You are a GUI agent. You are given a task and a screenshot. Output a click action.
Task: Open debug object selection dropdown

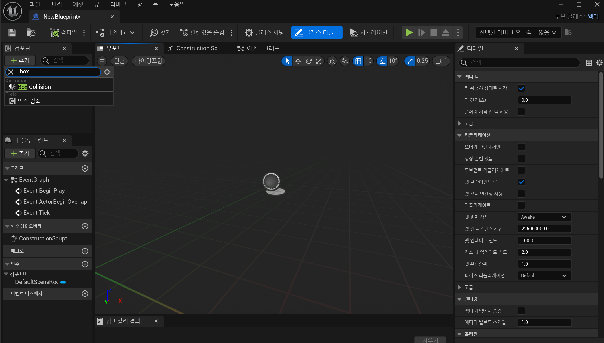pos(518,33)
